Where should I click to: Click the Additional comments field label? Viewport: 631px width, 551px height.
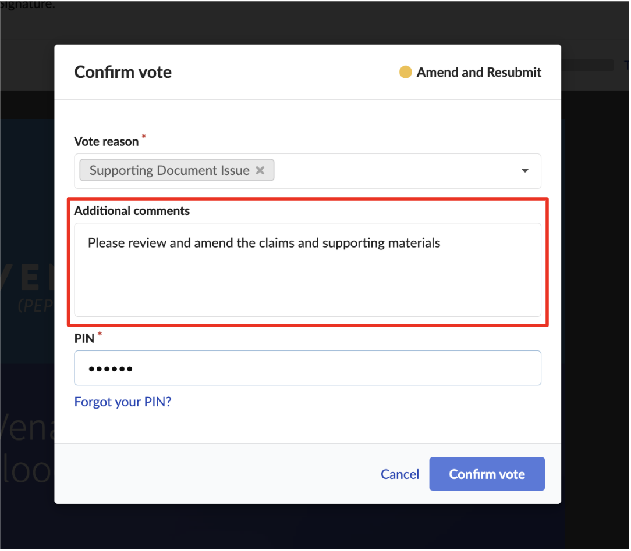point(132,211)
